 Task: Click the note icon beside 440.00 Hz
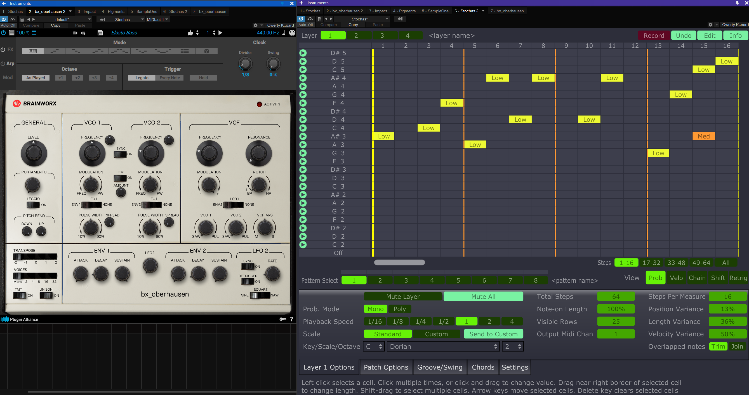(284, 32)
